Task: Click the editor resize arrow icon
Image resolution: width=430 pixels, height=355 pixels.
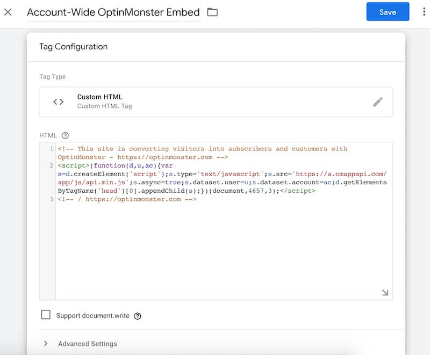Action: tap(384, 292)
